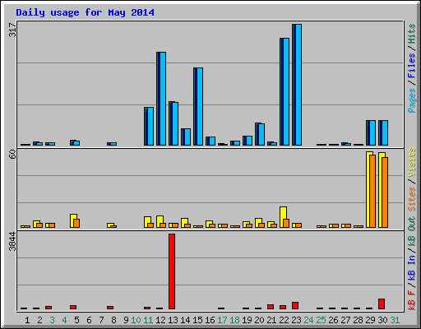Click the day 30 axis label
The height and width of the screenshot is (329, 421).
pos(382,320)
